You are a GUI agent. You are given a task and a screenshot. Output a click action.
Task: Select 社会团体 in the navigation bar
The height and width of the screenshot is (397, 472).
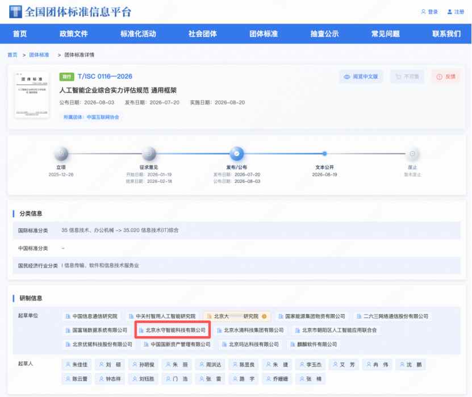(x=203, y=34)
